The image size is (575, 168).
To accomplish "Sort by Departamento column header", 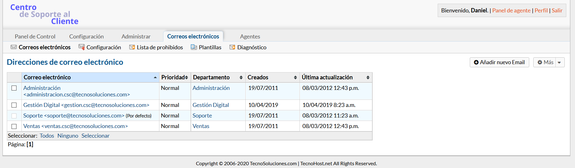I will 211,77.
